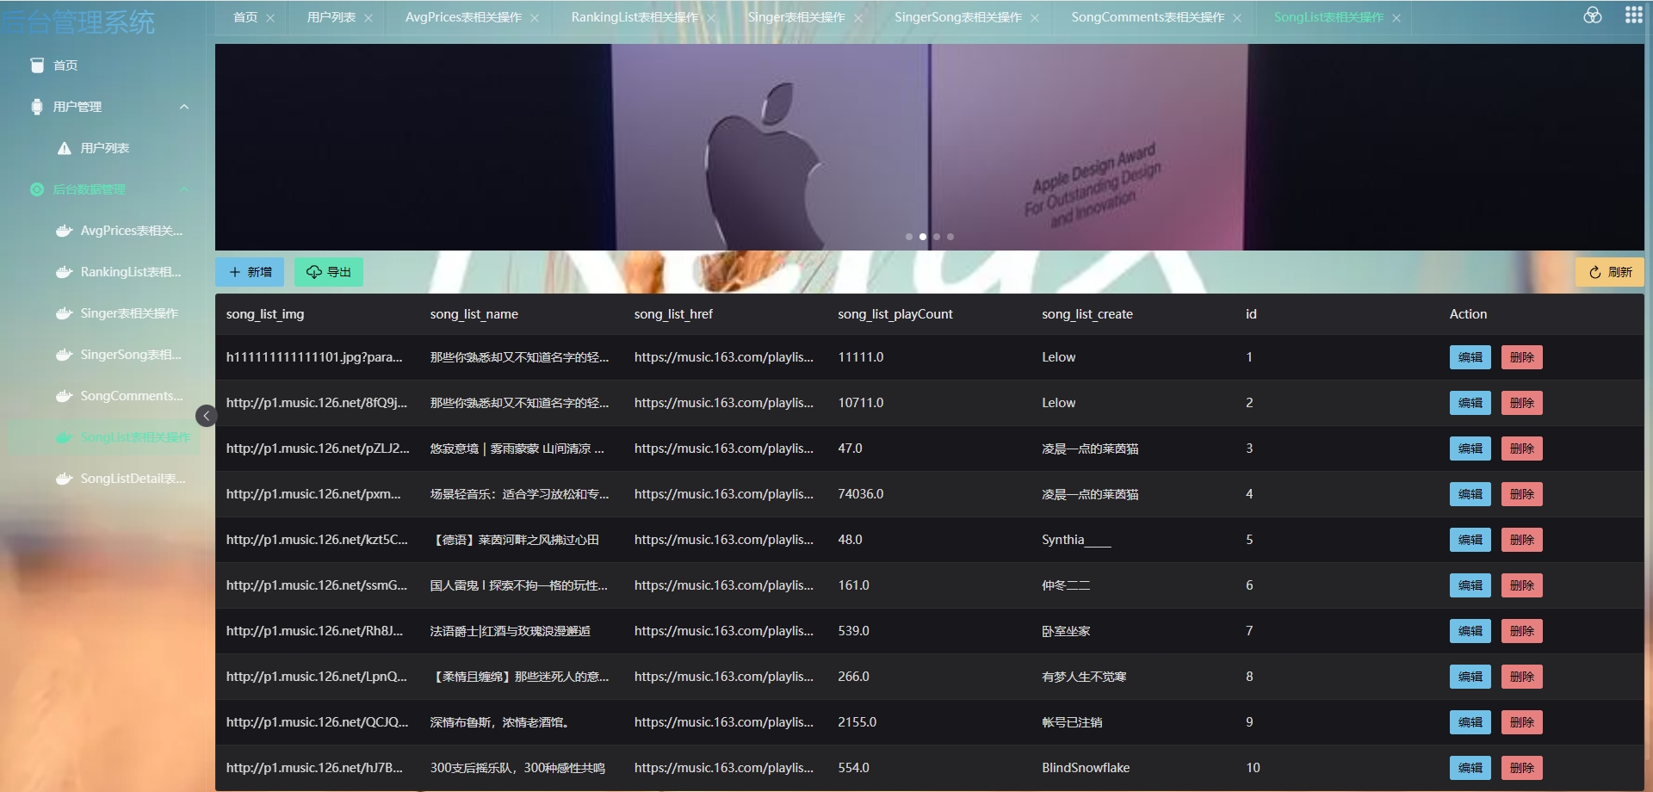Click icon next to SongListDetail sidebar item
This screenshot has height=792, width=1653.
click(65, 479)
